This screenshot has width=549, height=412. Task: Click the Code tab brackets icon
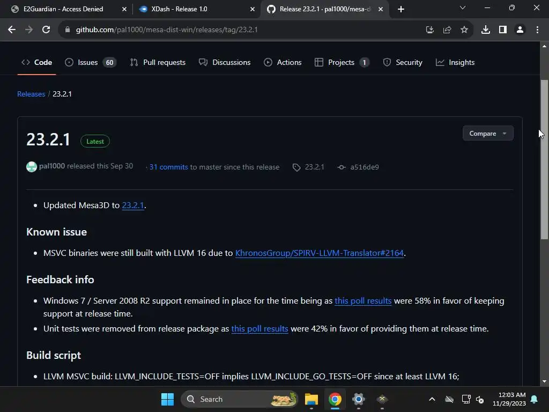coord(26,62)
